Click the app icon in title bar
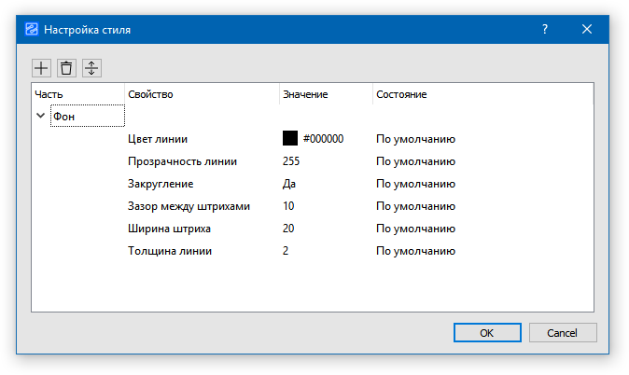 tap(31, 29)
